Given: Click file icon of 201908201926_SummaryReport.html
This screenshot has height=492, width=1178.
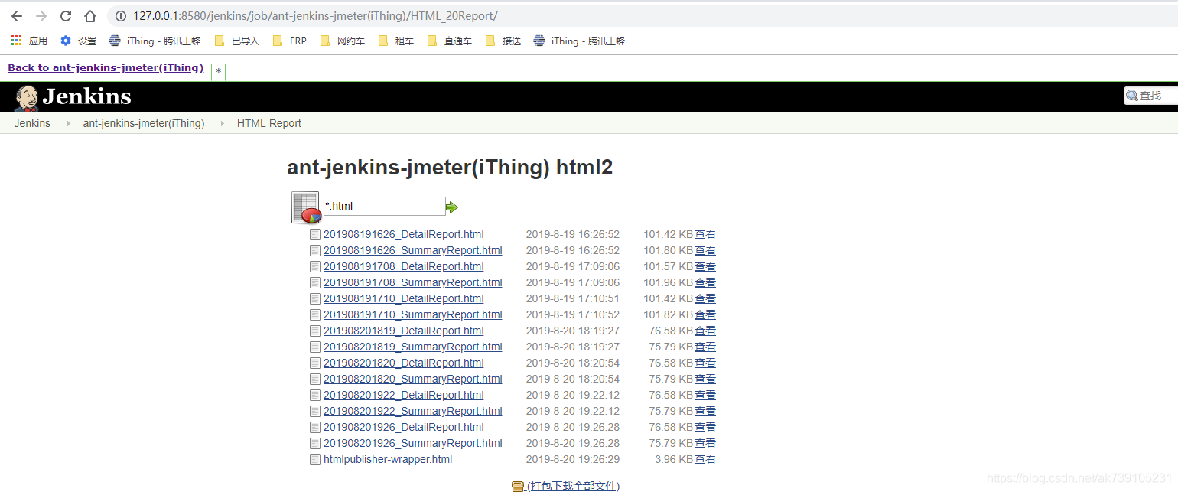Looking at the screenshot, I should pyautogui.click(x=315, y=443).
